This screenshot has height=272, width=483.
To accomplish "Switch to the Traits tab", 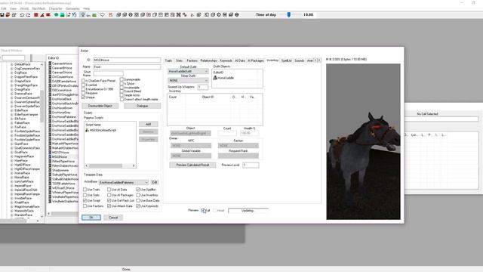I will click(x=168, y=60).
